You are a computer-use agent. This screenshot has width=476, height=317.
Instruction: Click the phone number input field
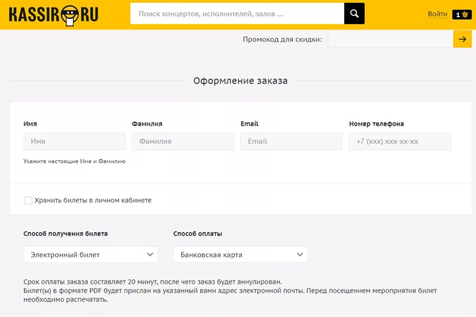pos(400,141)
